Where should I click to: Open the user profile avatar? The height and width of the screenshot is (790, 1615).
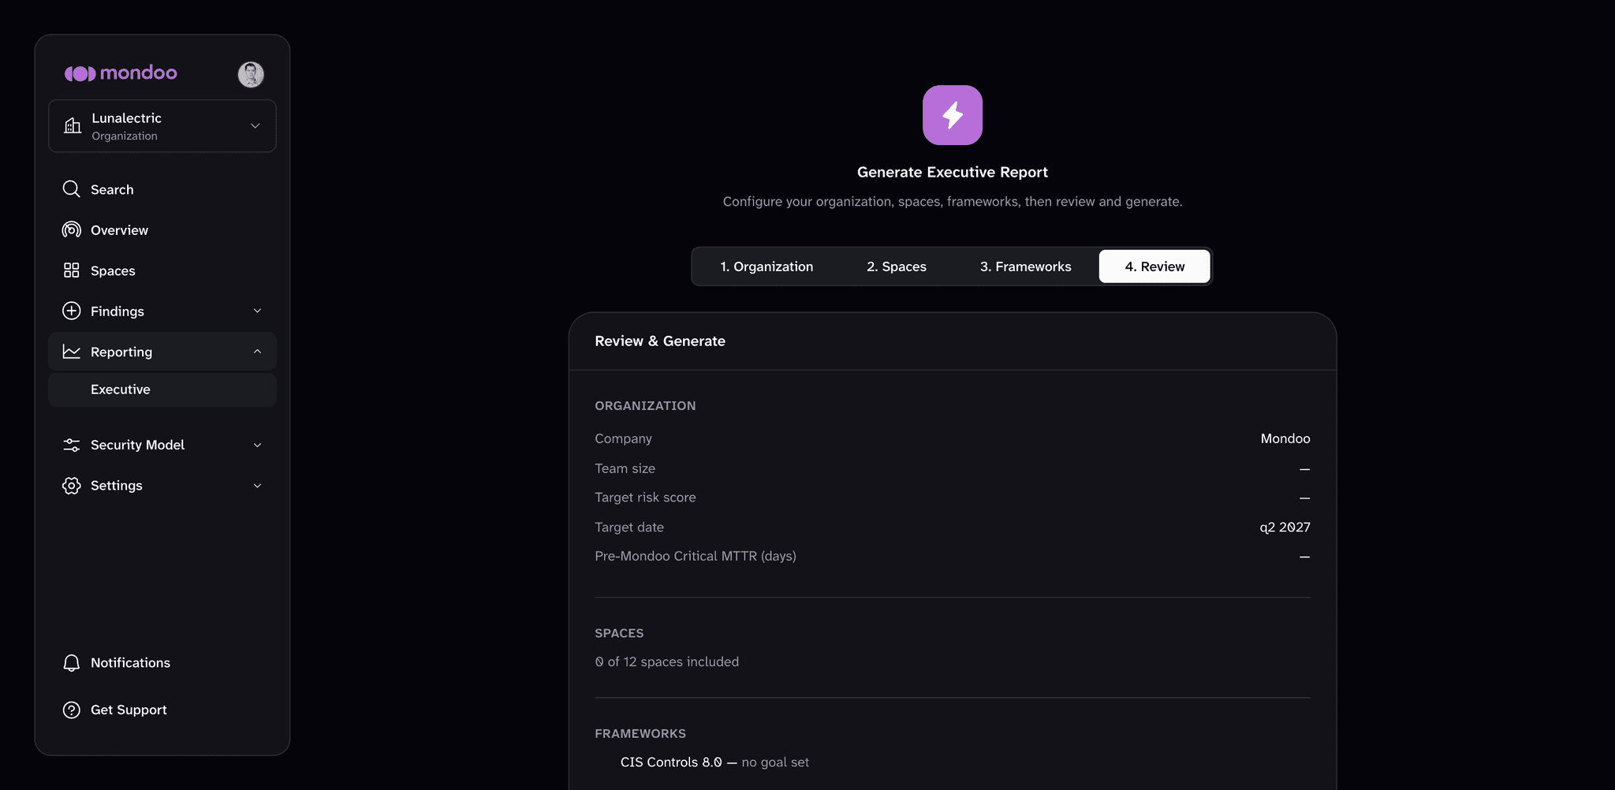[x=251, y=74]
